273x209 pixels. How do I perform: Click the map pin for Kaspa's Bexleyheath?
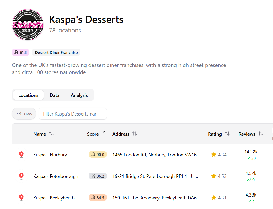(22, 198)
